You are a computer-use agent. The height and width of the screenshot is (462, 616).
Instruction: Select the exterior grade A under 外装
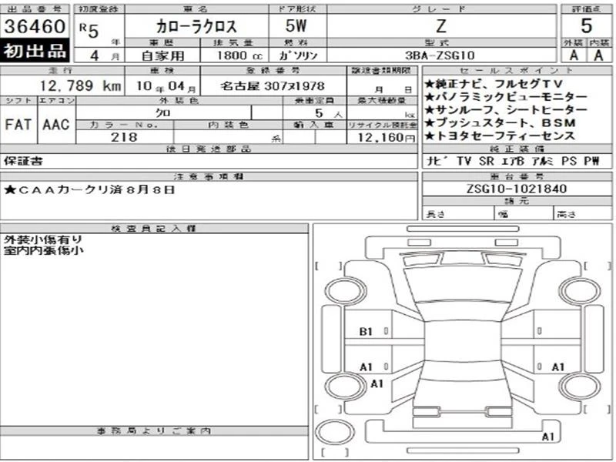(x=574, y=55)
